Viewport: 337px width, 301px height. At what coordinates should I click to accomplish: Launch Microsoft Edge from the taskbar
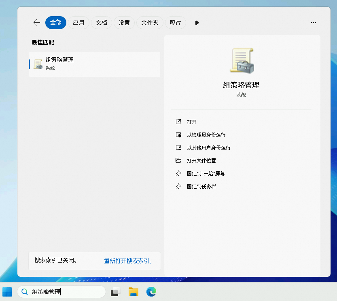click(x=151, y=292)
